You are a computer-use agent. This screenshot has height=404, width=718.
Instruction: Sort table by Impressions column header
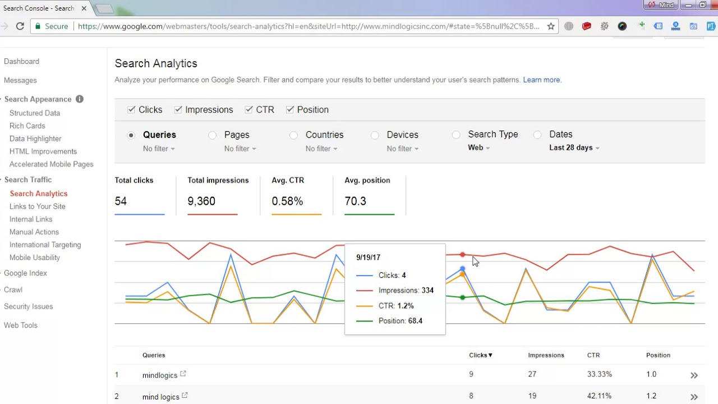coord(546,355)
